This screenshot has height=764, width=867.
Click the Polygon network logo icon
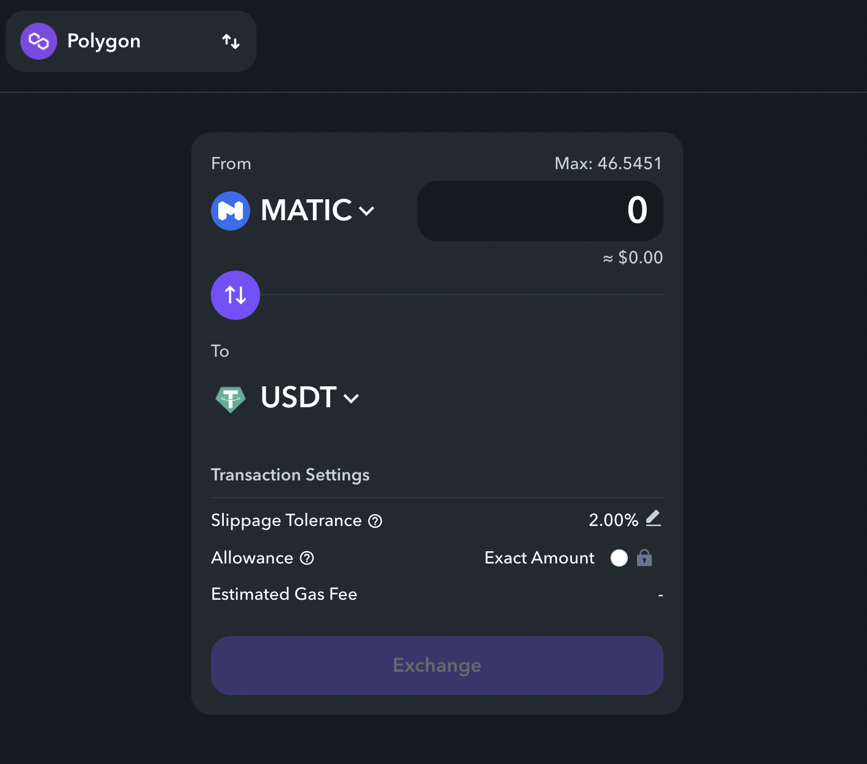pyautogui.click(x=38, y=41)
